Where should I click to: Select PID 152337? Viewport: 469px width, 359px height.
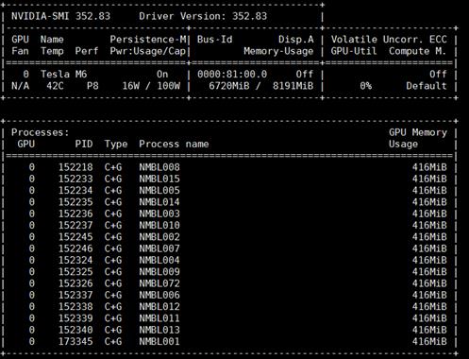(75, 296)
